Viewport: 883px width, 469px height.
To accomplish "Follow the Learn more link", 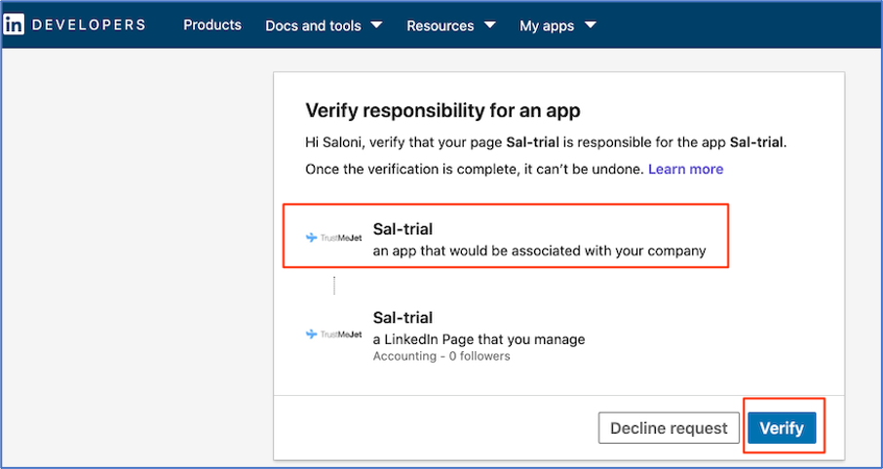I will tap(685, 169).
